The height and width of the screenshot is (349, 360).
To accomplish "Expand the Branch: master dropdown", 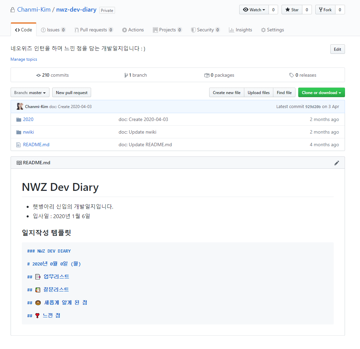I will 30,93.
